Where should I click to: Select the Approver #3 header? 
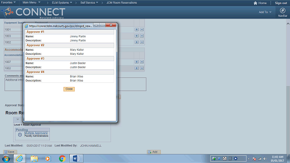coord(69,58)
